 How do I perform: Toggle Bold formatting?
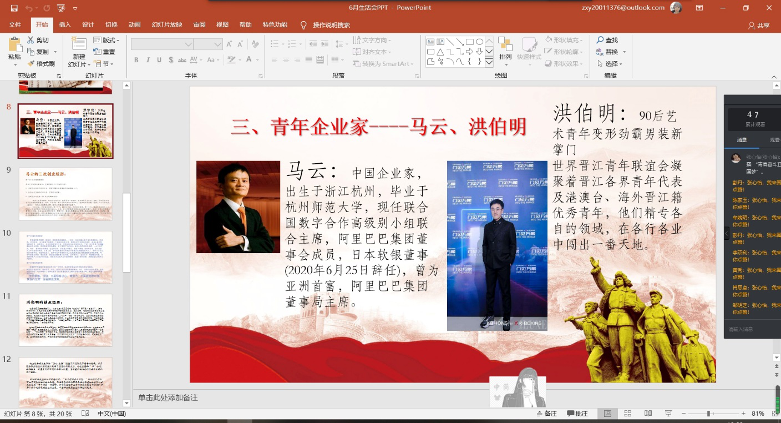(137, 60)
